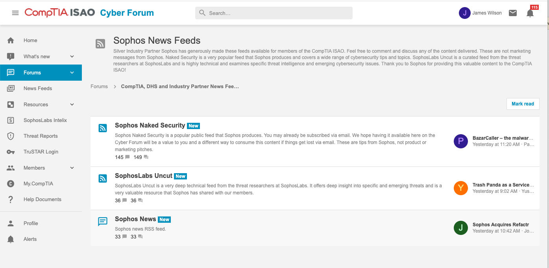Click the Alerts bell icon in sidebar
This screenshot has height=268, width=549.
click(x=11, y=239)
